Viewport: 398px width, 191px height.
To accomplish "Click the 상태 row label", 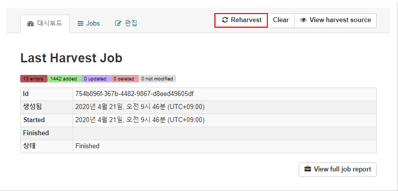I will pos(29,146).
